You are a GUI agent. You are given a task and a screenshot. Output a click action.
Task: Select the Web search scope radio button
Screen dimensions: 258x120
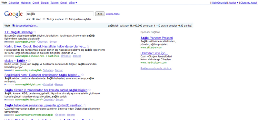[x=34, y=19]
